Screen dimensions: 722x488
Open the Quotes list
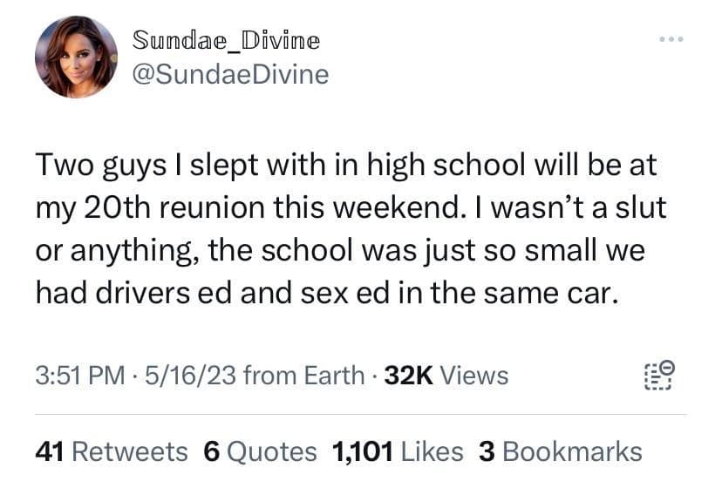coord(271,451)
